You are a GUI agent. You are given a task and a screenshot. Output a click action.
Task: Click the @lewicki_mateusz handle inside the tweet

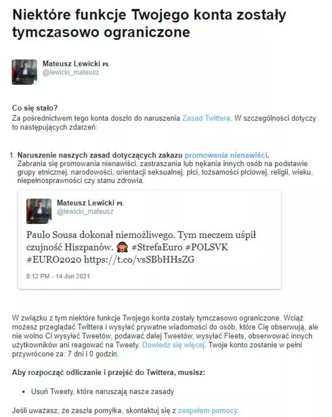pyautogui.click(x=85, y=212)
